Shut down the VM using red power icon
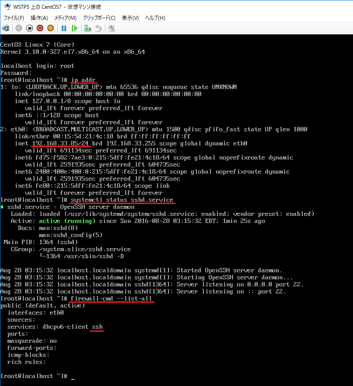Viewport: 353px width, 386px height. tap(40, 28)
